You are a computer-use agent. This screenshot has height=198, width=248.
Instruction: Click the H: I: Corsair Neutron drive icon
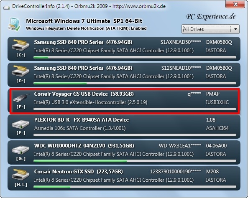(20, 175)
